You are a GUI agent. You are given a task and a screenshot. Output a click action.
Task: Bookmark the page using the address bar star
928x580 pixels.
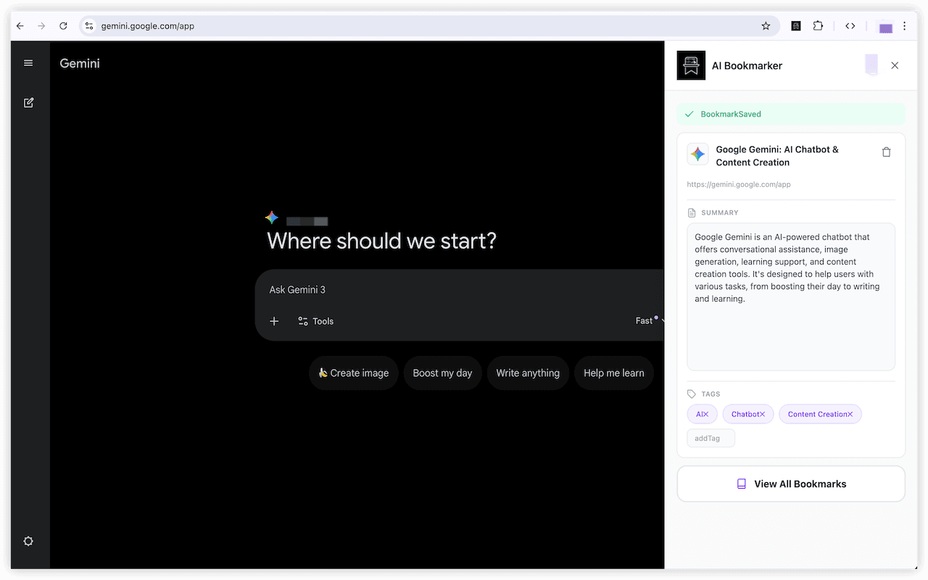click(766, 25)
